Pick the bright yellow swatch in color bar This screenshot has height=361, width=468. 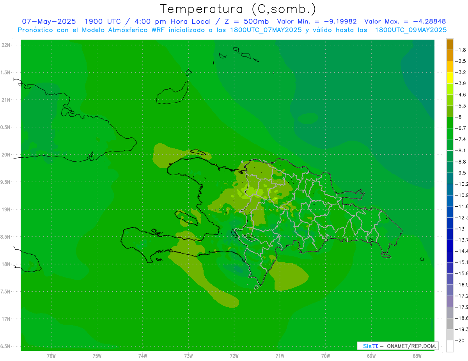[x=450, y=78]
